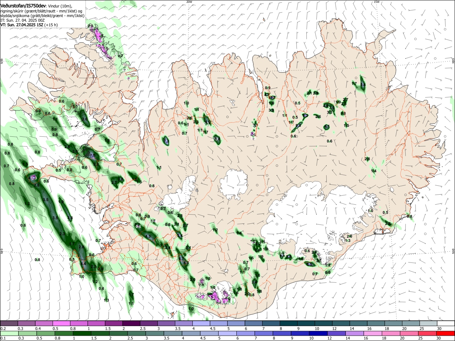
Task: Select the palest green 0.1–0.3 swatch in lower legend row
Action: click(9, 333)
